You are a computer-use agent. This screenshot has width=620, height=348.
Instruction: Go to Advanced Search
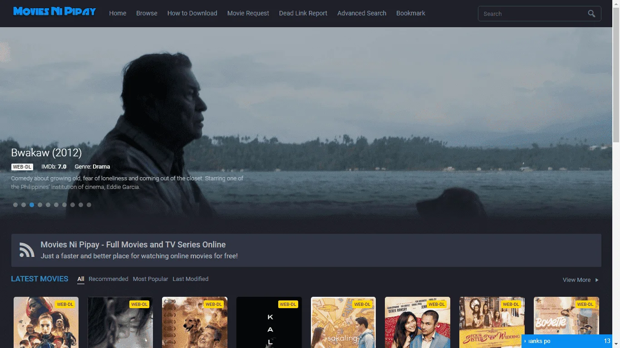point(362,13)
